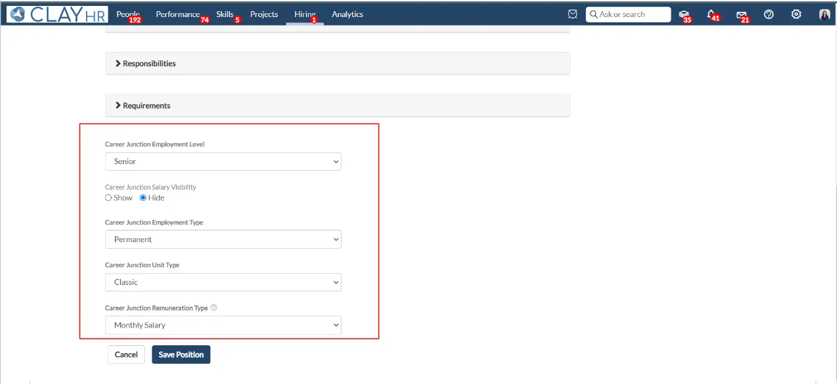Screen dimensions: 837x384
Task: Click the Ask or search field
Action: point(627,14)
